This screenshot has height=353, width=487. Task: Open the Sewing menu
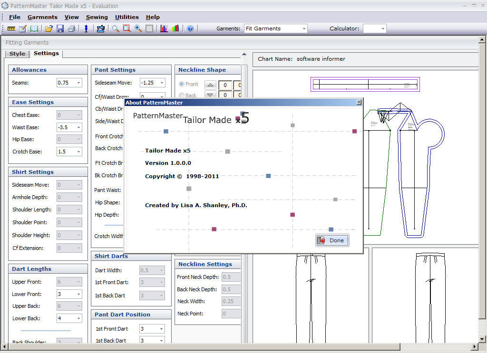pos(97,17)
